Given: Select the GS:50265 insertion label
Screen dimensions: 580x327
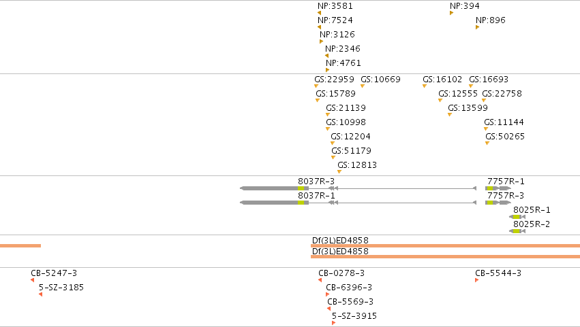Looking at the screenshot, I should point(505,137).
